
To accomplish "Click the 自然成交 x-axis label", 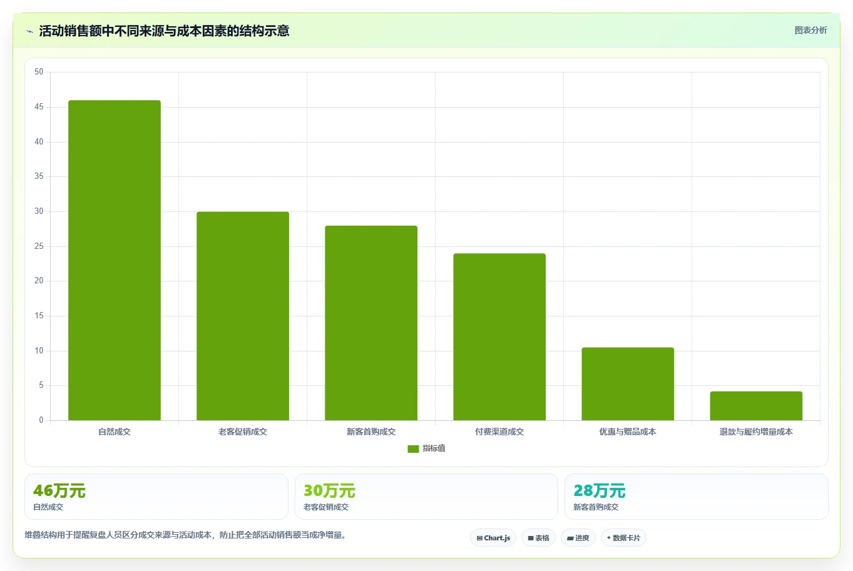I will [115, 432].
